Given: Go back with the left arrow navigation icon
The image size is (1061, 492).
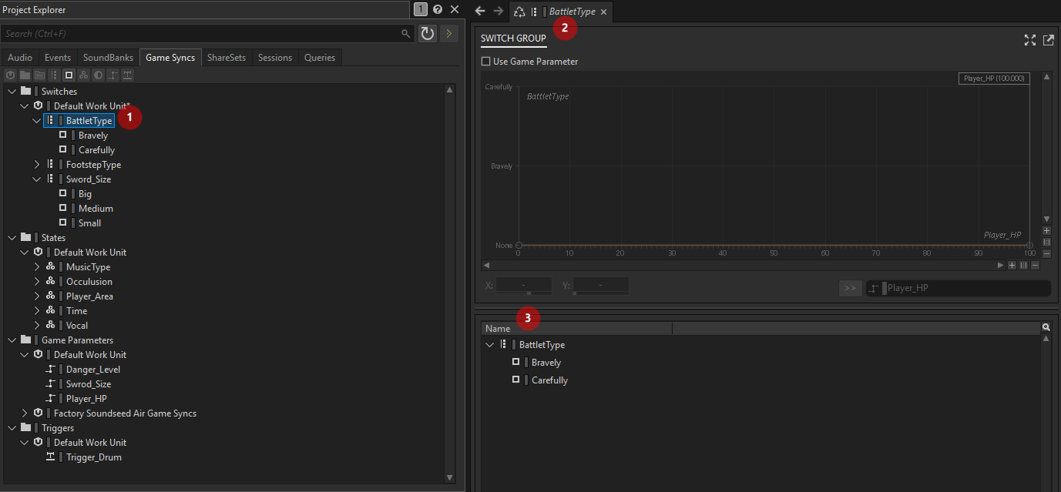Looking at the screenshot, I should tap(480, 11).
